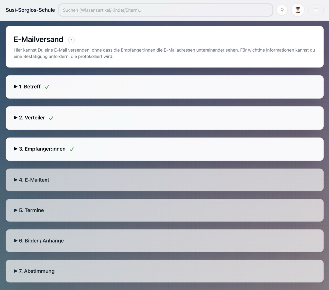The width and height of the screenshot is (329, 290).
Task: Expand the triangle arrow of 2. Verteiler
Action: click(x=16, y=118)
